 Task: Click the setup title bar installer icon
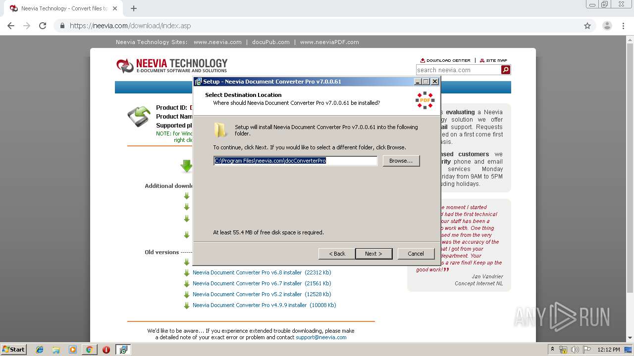(198, 82)
